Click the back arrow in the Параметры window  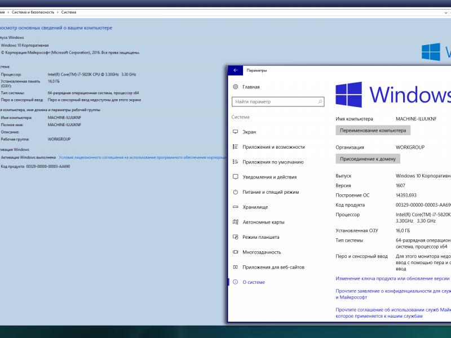(x=235, y=70)
